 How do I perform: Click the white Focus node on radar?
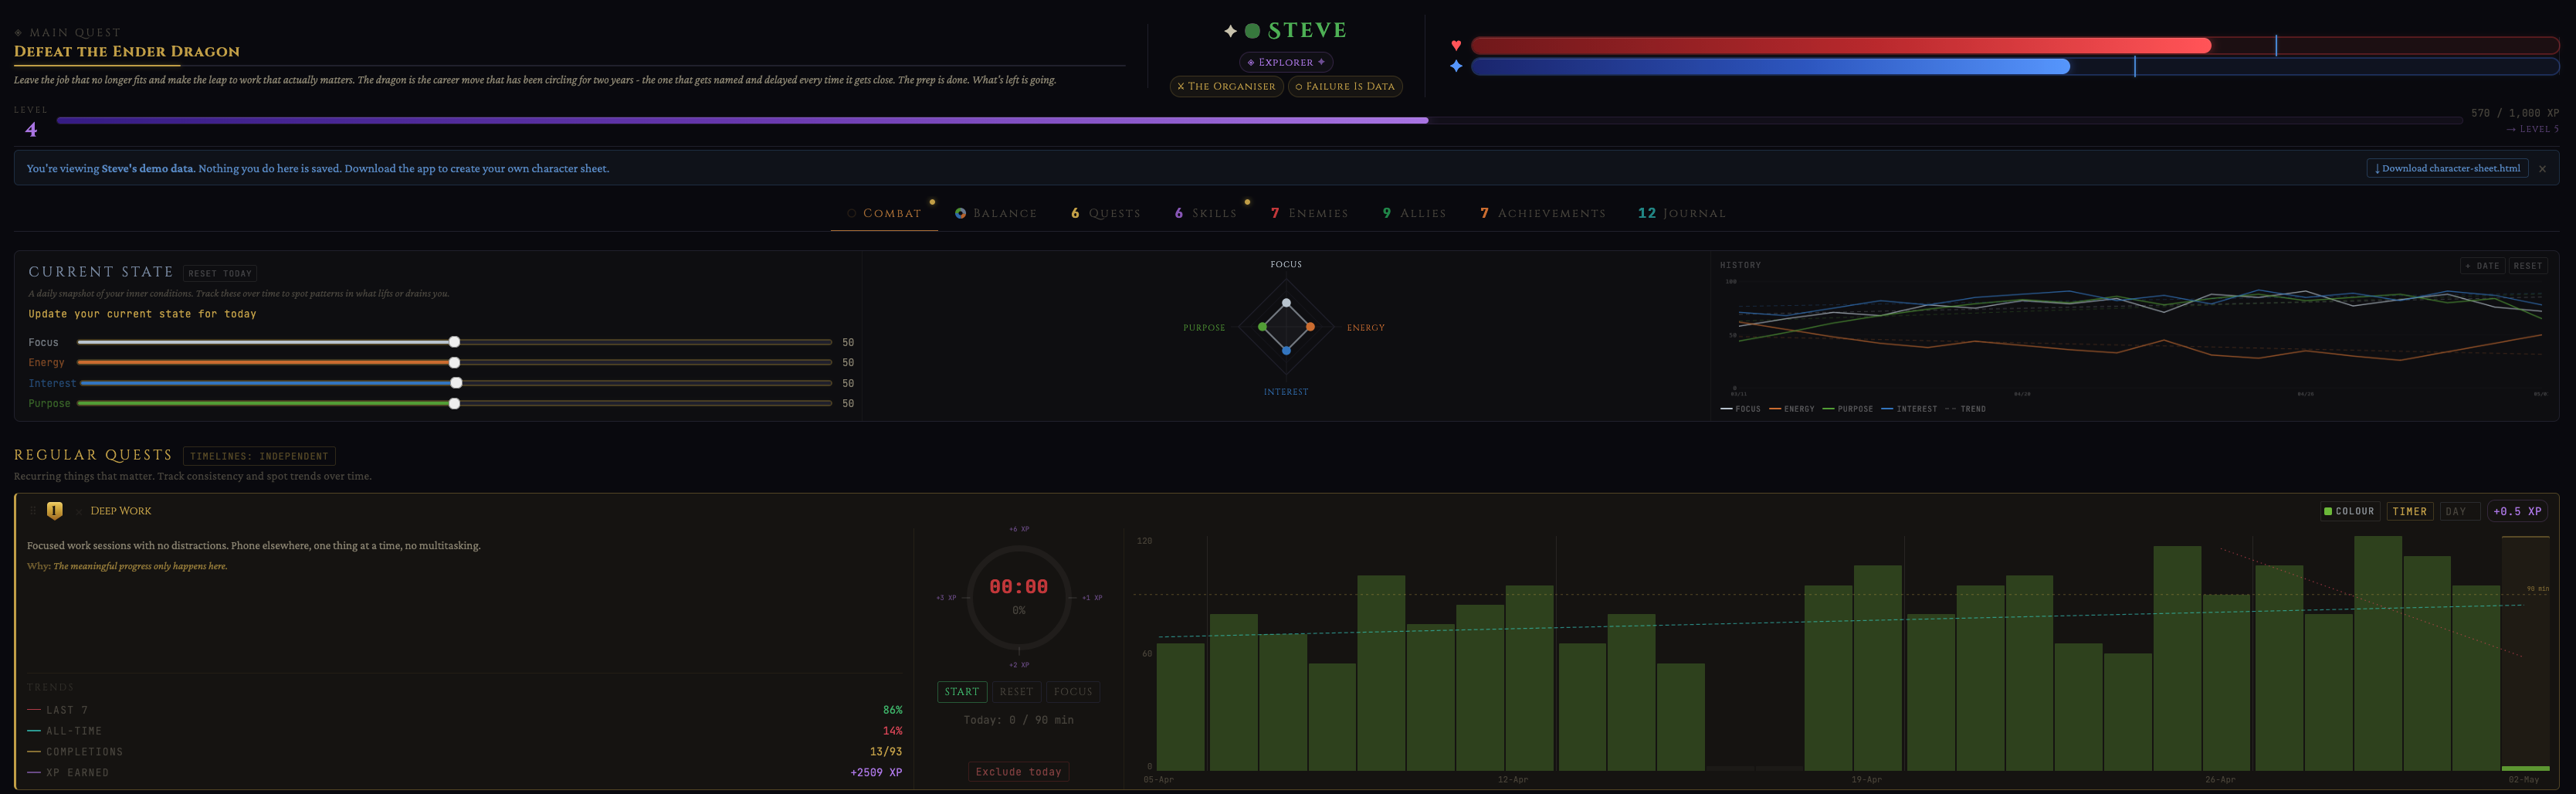(1286, 303)
